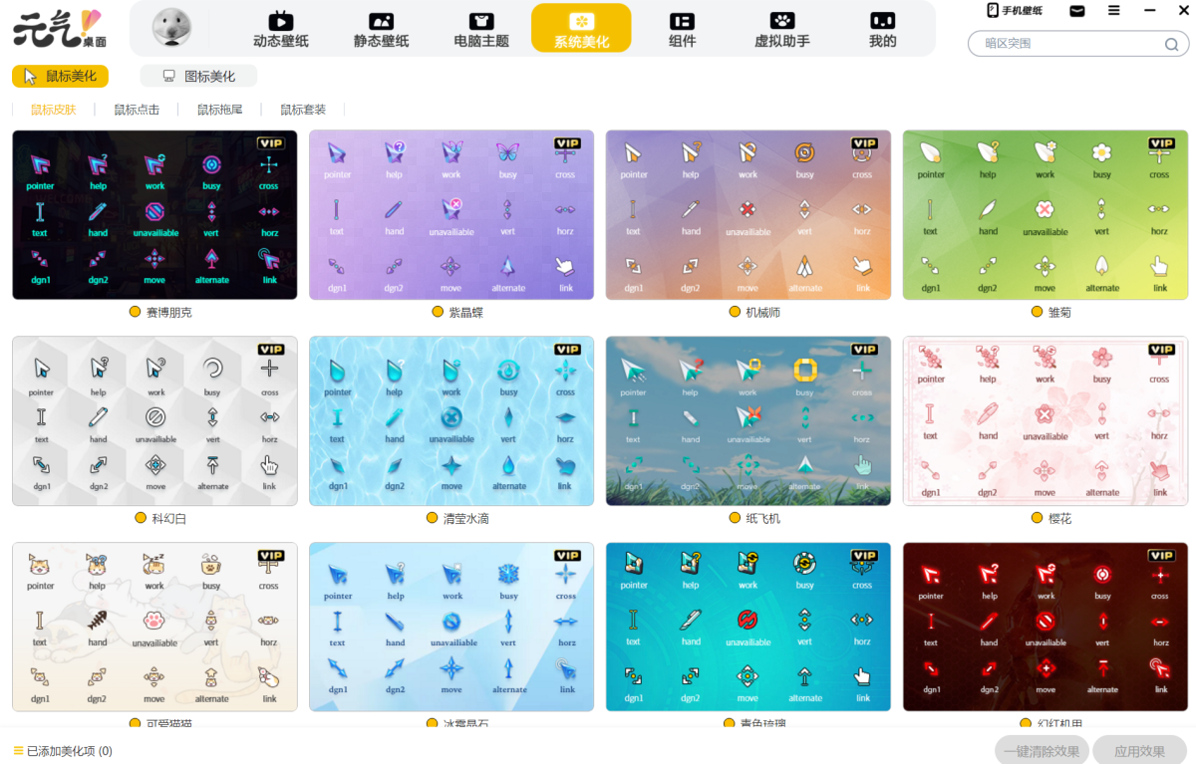Click the 手机壁纸 phone icon
The image size is (1196, 764).
tap(993, 11)
